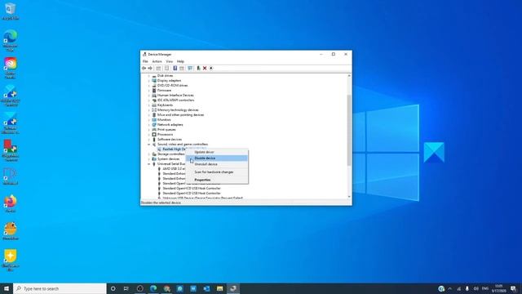
Task: Open Properties from the context menu
Action: [217, 180]
